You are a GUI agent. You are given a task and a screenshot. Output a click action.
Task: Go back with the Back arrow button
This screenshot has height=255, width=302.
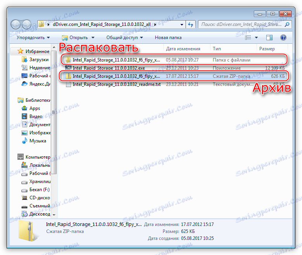[16, 24]
